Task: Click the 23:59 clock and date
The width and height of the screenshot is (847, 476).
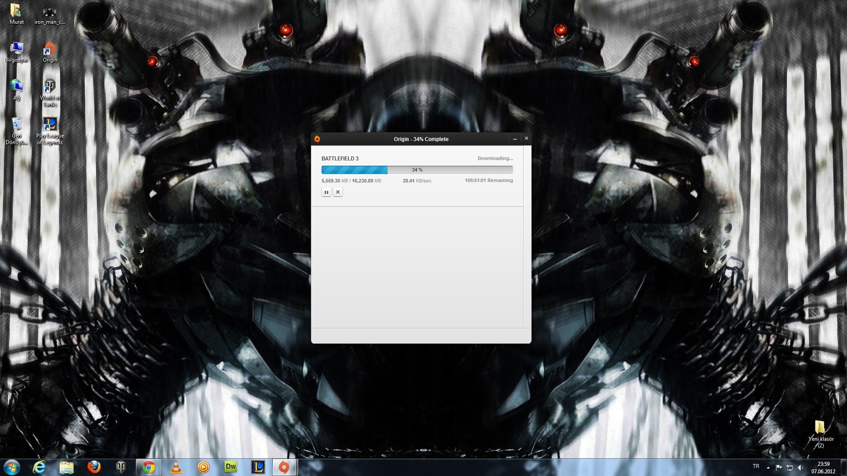Action: (x=823, y=468)
